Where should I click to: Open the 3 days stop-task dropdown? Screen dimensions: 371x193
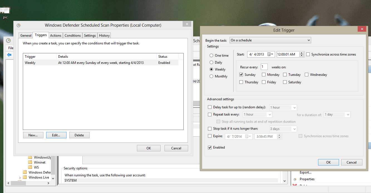coord(283,129)
